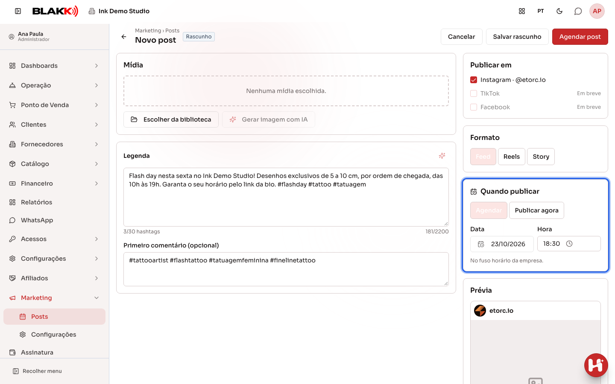Open the apps grid icon
The image size is (615, 384).
[522, 11]
